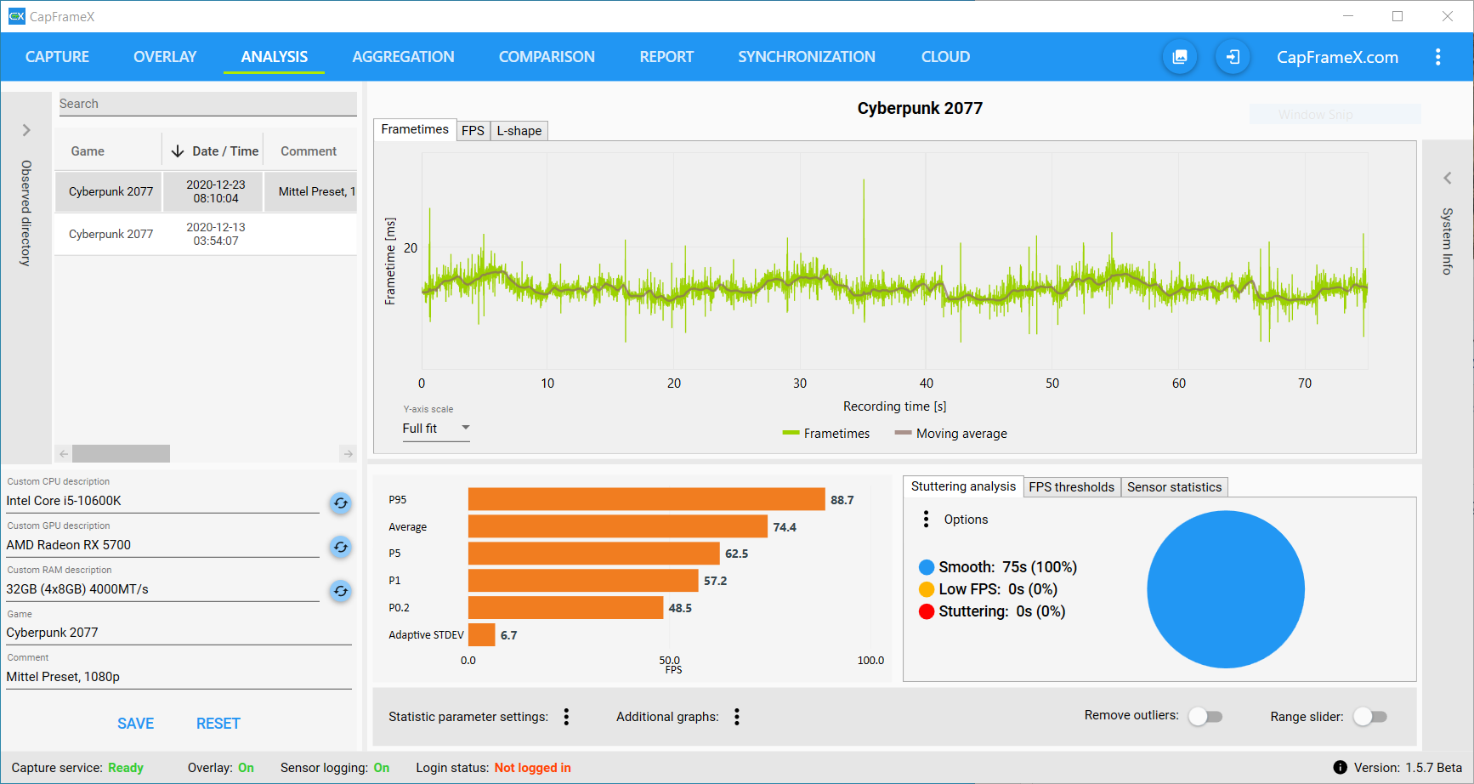
Task: Open Additional graphs dots menu
Action: 737,717
